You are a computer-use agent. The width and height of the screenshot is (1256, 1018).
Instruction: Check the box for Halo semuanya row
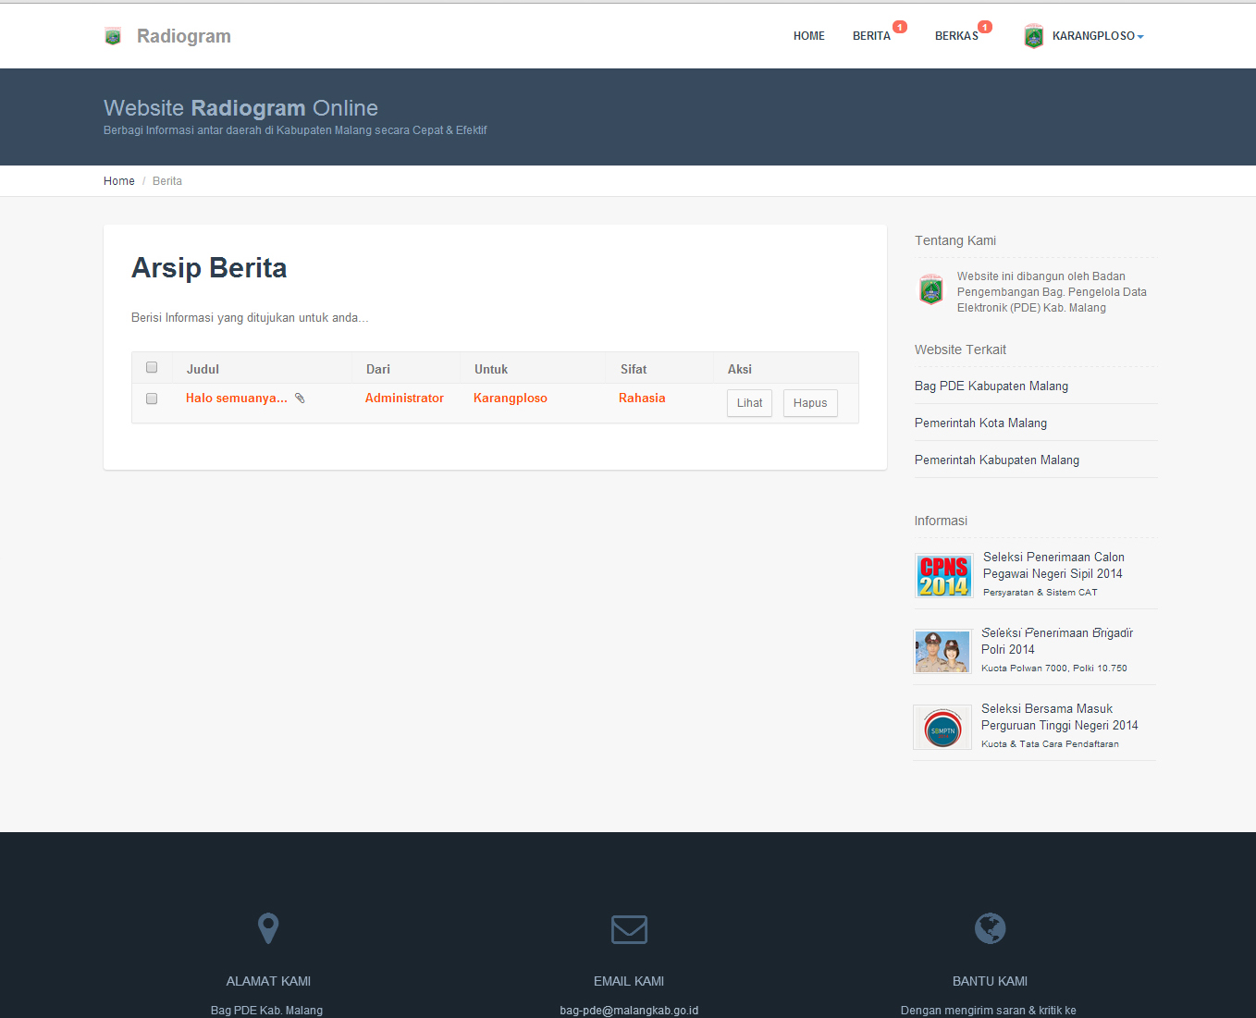pos(152,399)
